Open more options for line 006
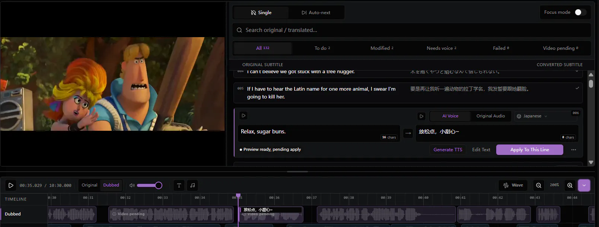 tap(574, 150)
